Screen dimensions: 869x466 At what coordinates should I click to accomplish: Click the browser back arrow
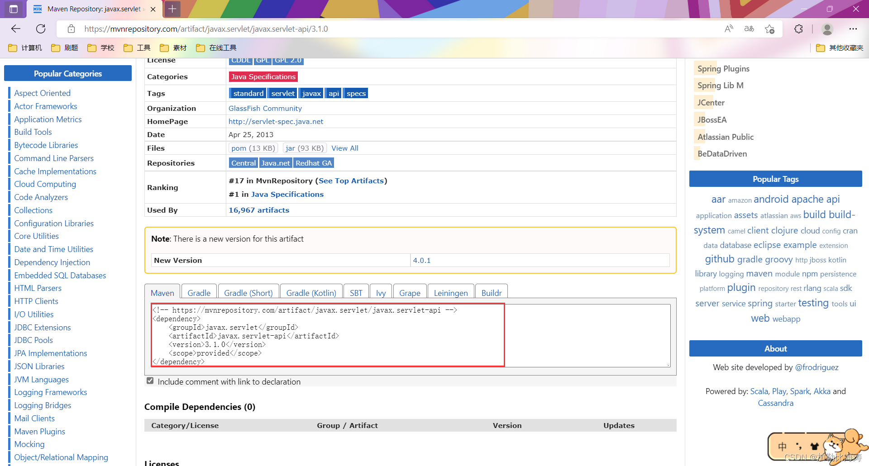[x=15, y=29]
